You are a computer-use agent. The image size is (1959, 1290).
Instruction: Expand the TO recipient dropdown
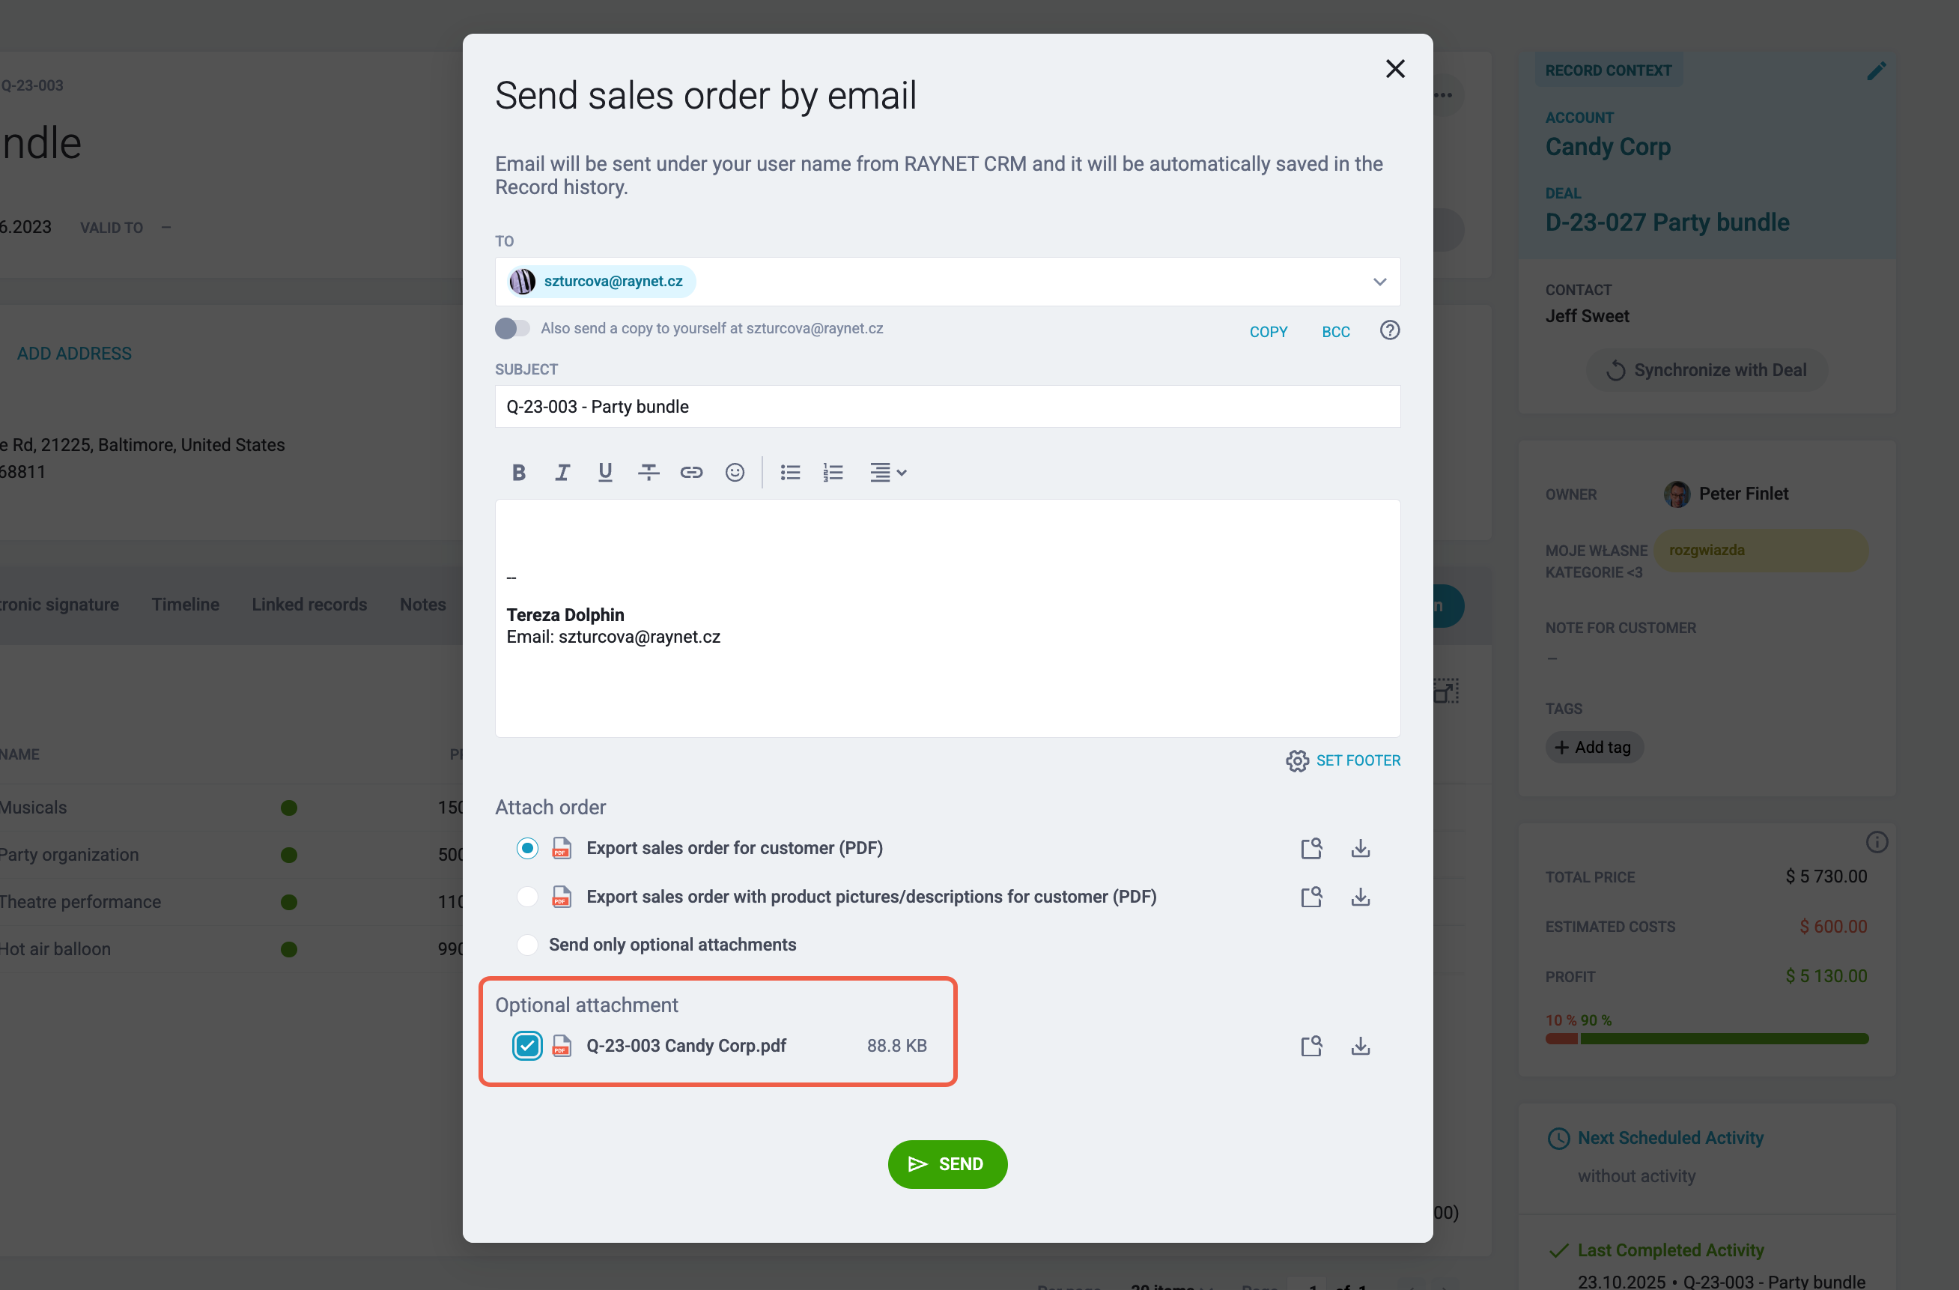[x=1379, y=282]
